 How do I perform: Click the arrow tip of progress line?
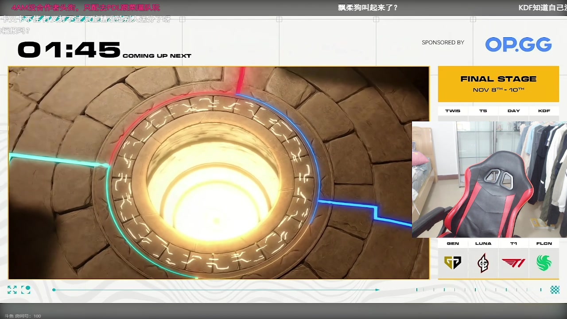[x=378, y=290]
